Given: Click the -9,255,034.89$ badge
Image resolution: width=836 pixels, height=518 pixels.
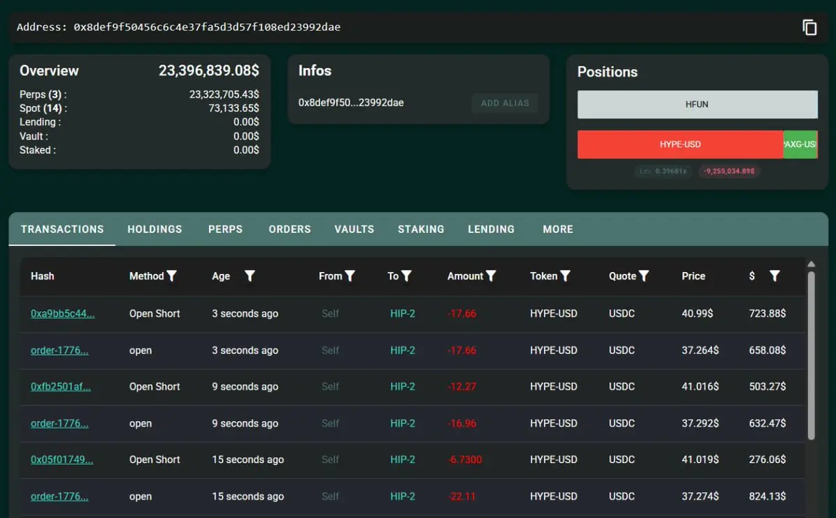Looking at the screenshot, I should 729,171.
